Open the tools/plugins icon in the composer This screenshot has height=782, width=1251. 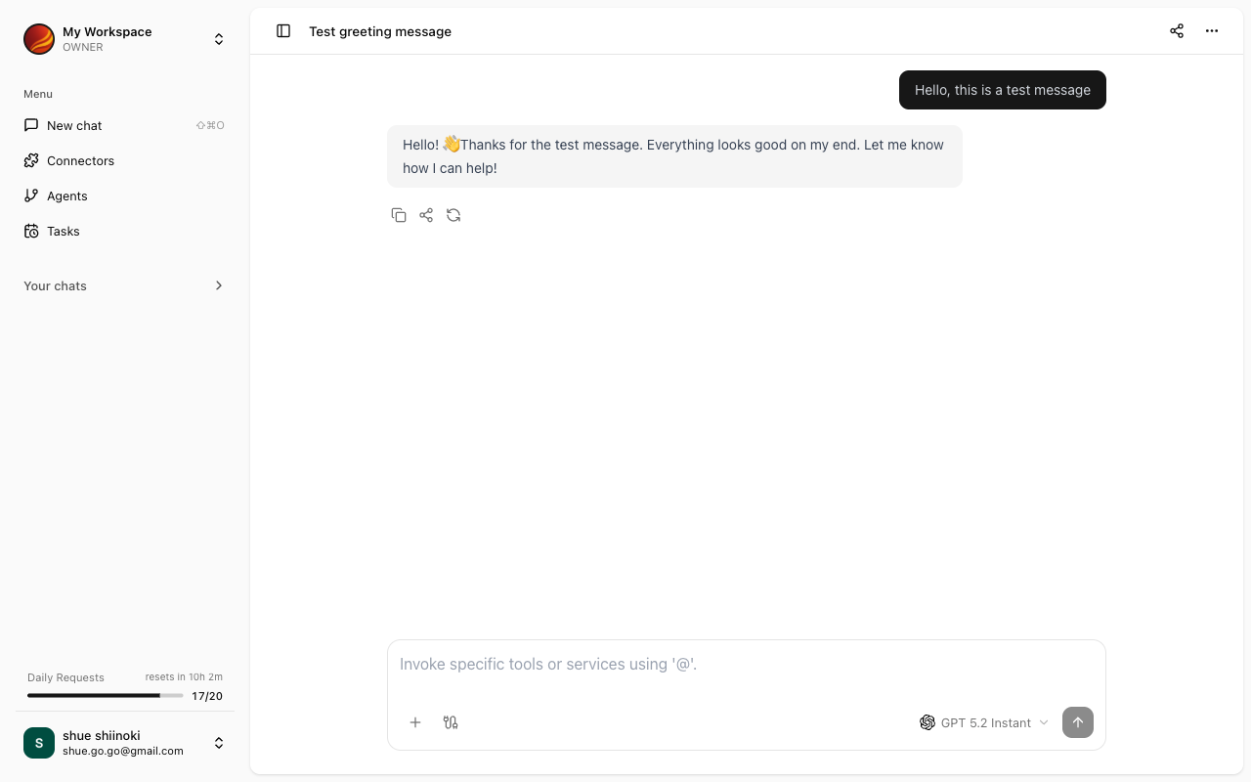click(x=451, y=721)
